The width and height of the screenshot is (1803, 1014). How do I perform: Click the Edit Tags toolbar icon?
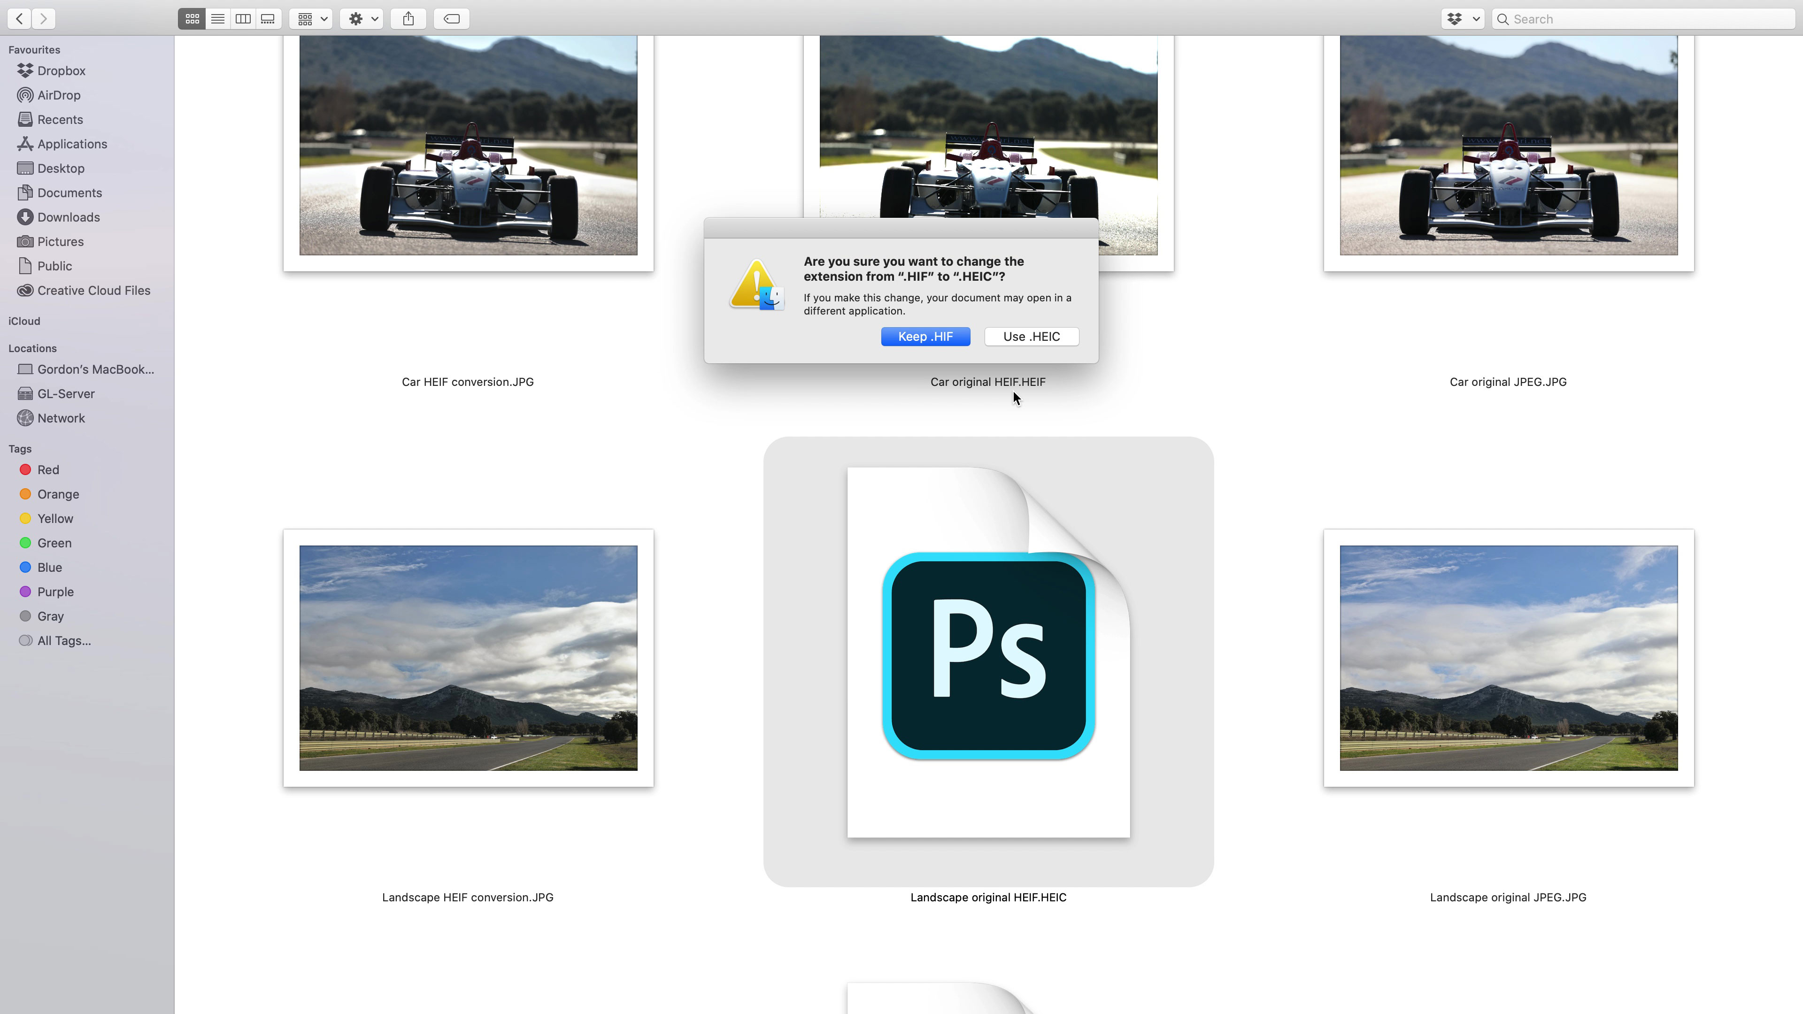tap(451, 19)
